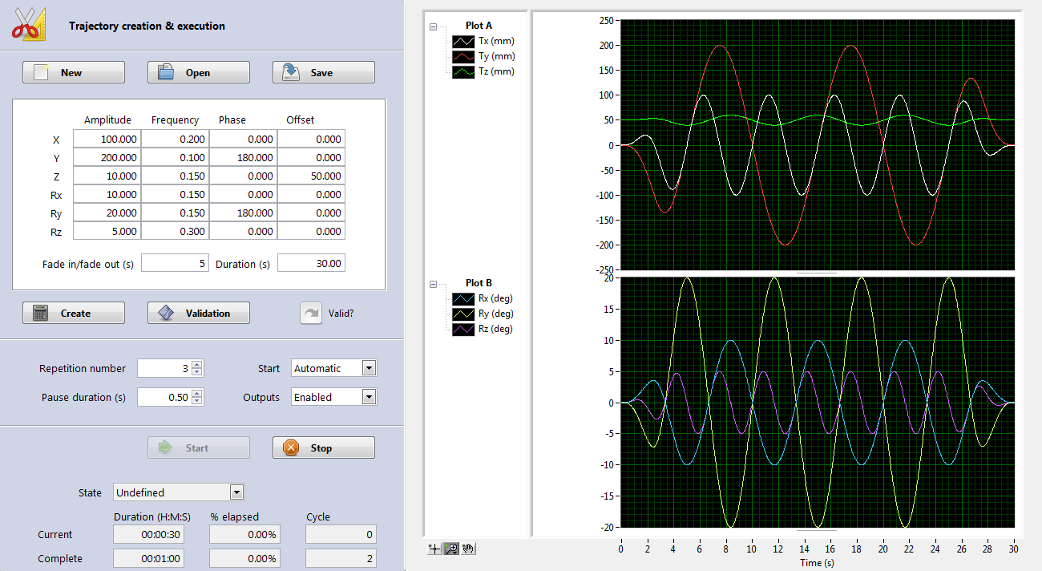Click the scissors and ruler app icon

[30, 24]
